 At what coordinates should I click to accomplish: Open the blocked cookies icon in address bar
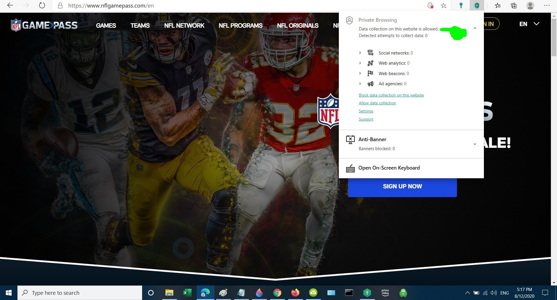pos(431,6)
